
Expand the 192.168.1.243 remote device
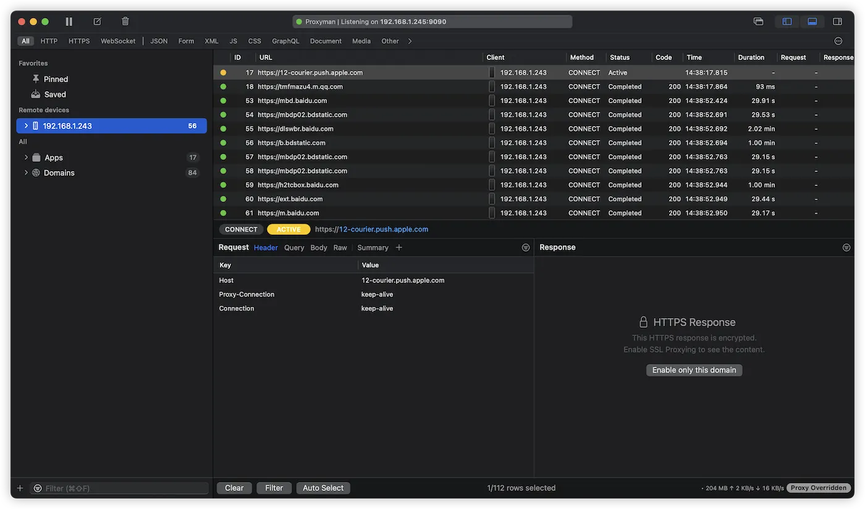26,126
